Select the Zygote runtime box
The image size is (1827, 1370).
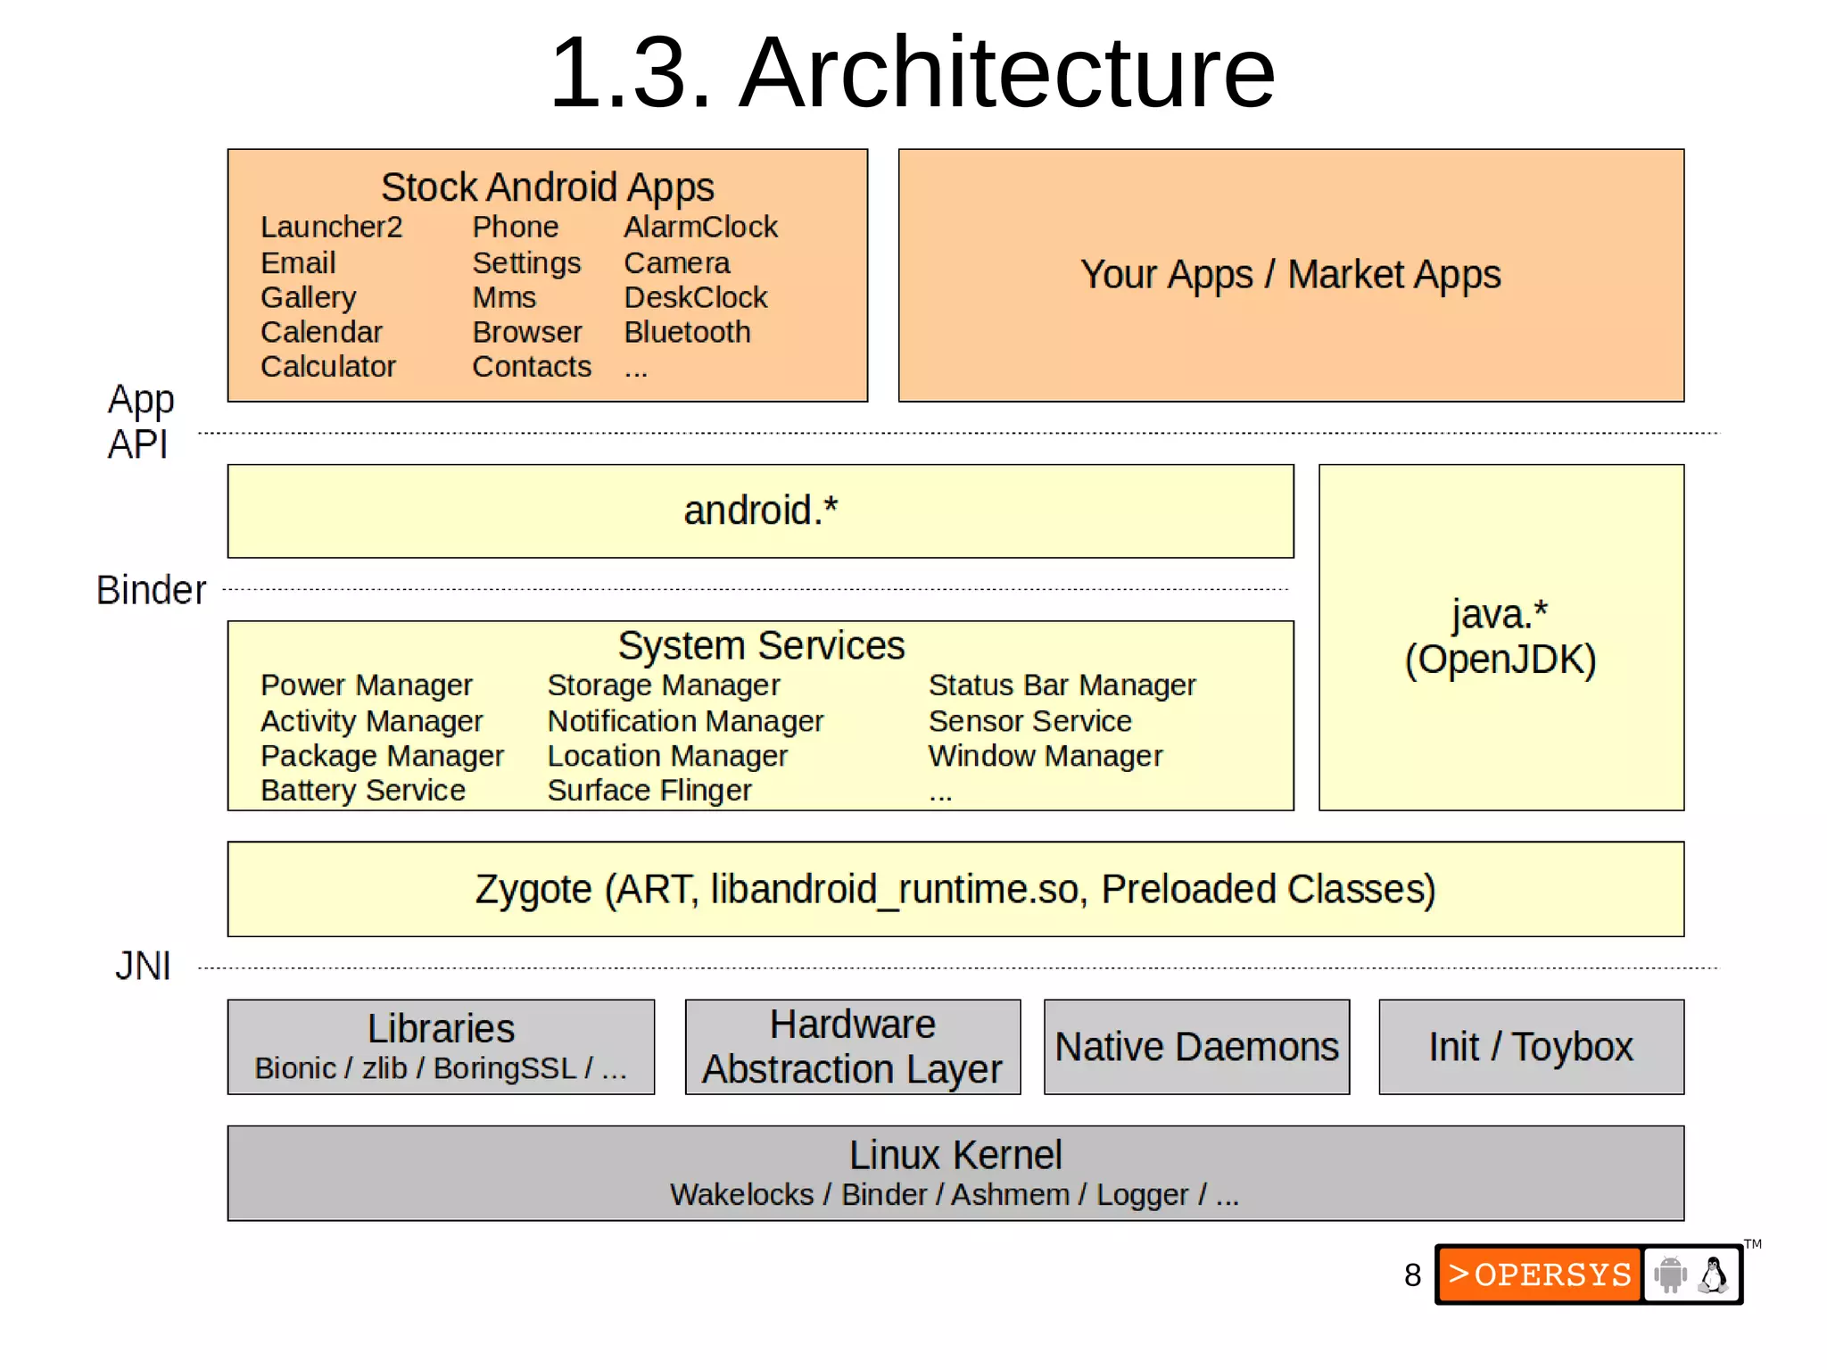(955, 889)
